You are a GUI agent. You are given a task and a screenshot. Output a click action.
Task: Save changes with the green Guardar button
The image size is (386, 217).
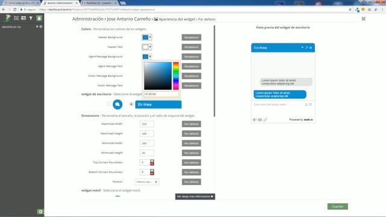pyautogui.click(x=338, y=206)
